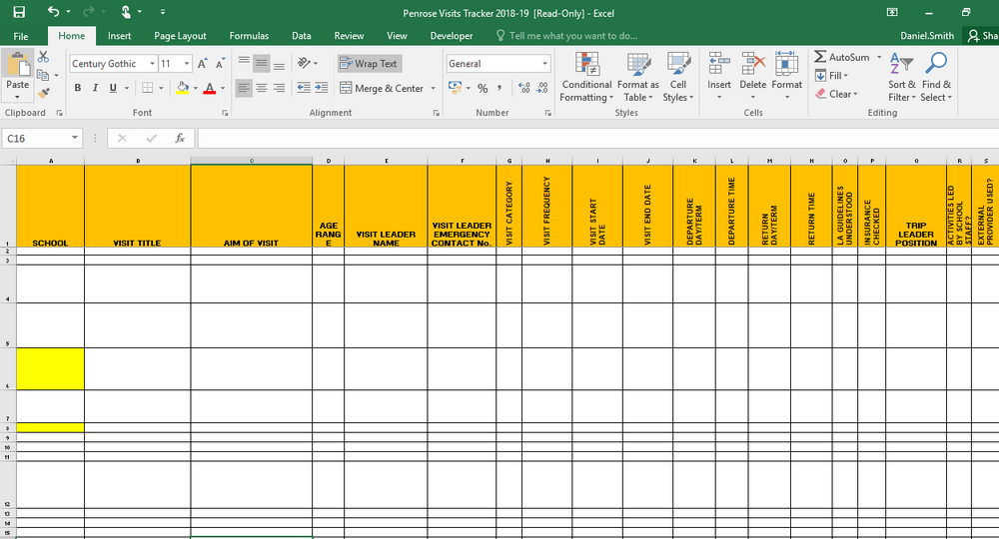Toggle Wrap Text for selected cells
This screenshot has width=999, height=539.
370,64
